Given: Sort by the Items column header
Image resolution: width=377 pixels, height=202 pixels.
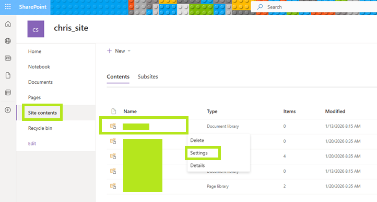Looking at the screenshot, I should 289,111.
